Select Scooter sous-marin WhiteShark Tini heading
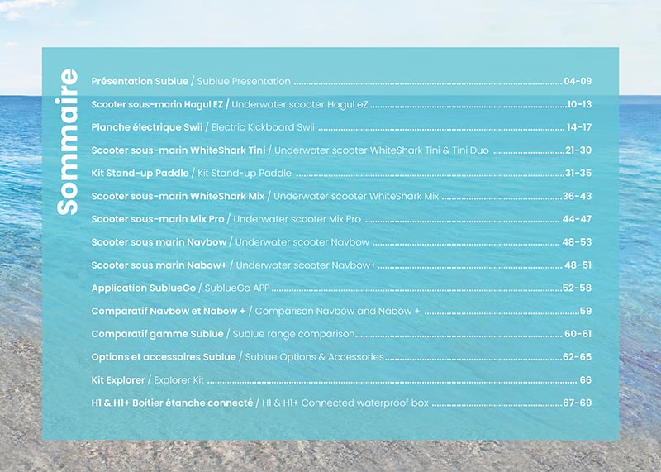Image resolution: width=661 pixels, height=472 pixels. pos(178,151)
